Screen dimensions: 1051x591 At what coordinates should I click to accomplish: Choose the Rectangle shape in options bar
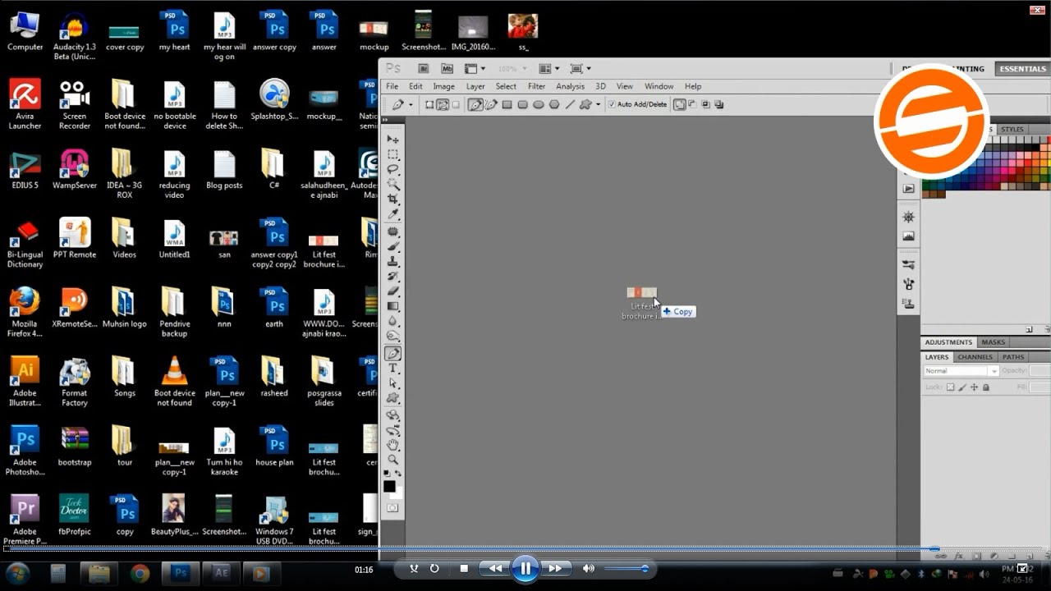pos(507,104)
